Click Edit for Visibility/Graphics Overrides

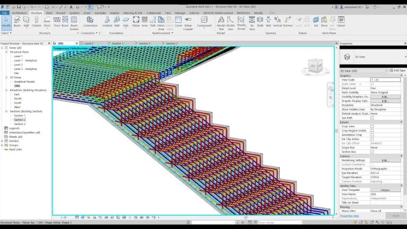coord(385,96)
